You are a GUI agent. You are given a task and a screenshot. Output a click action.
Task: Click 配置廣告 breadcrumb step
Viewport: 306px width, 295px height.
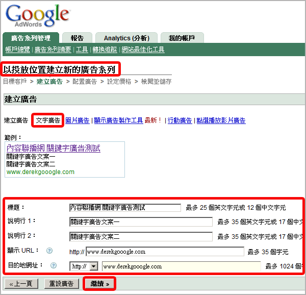[85, 82]
